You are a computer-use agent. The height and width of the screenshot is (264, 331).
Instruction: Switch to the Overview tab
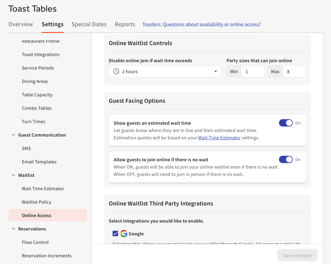tap(20, 24)
